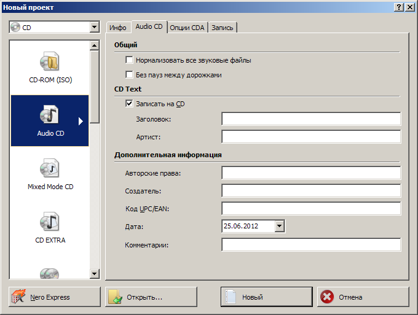Click the project list scroll up arrow
Viewport: 418px width, 315px height.
point(95,45)
